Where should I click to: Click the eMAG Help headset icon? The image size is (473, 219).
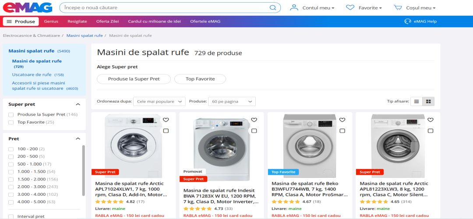[x=408, y=21]
